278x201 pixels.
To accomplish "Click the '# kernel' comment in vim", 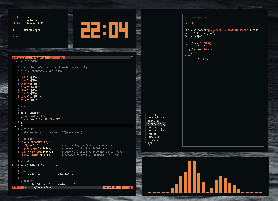I will point(27,129).
